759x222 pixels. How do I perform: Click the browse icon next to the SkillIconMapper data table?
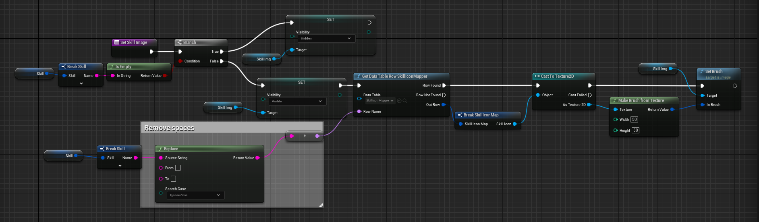(x=399, y=101)
